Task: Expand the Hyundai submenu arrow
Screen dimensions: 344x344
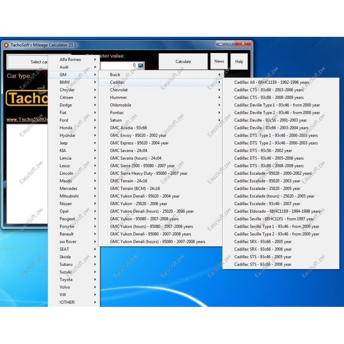Action: [95, 135]
